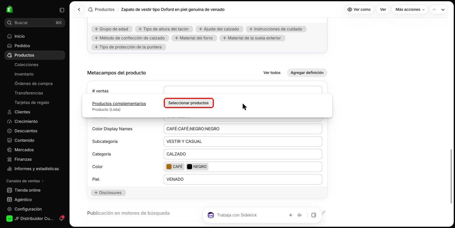Open the Ver como dropdown
Screen dimensions: 455x228
point(359,9)
